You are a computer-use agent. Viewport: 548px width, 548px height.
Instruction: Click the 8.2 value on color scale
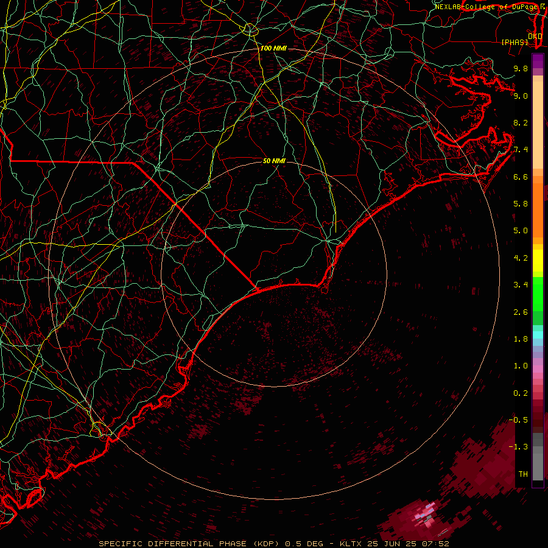point(521,122)
